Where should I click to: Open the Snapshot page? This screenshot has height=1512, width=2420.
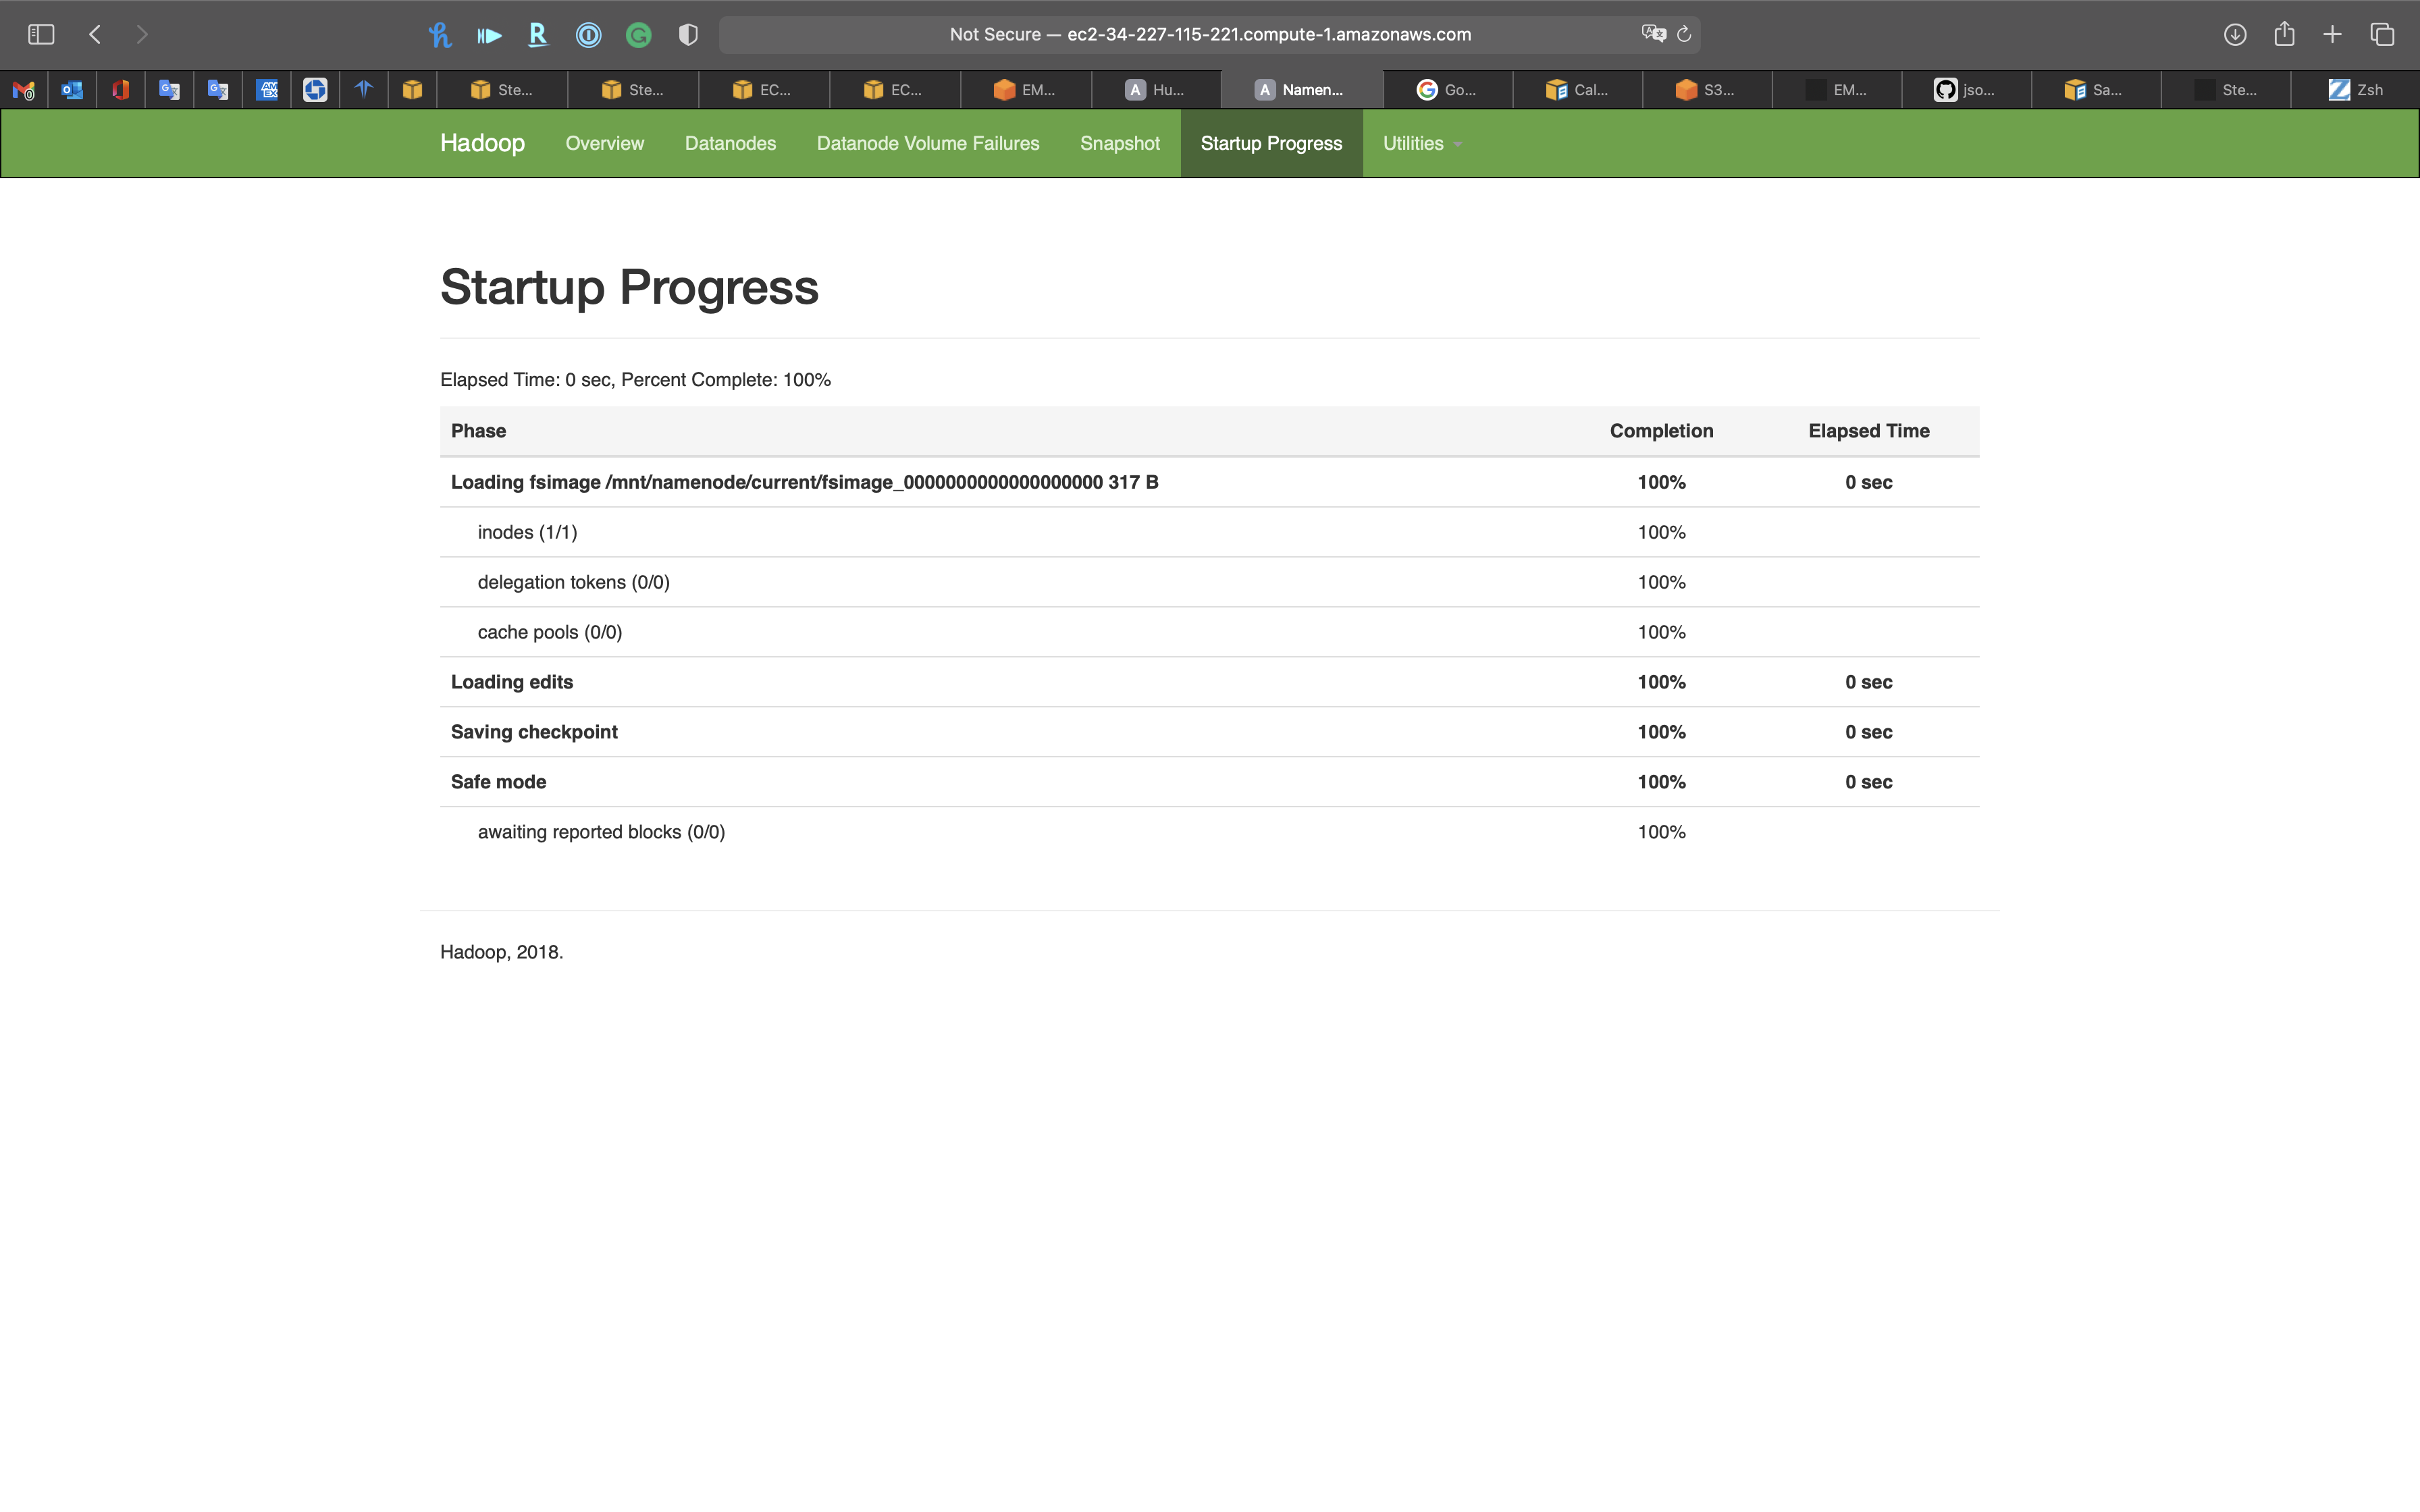[x=1119, y=143]
